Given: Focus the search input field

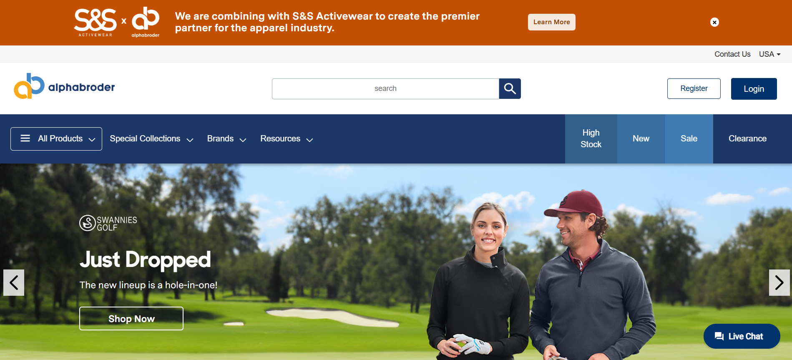Looking at the screenshot, I should pyautogui.click(x=385, y=88).
